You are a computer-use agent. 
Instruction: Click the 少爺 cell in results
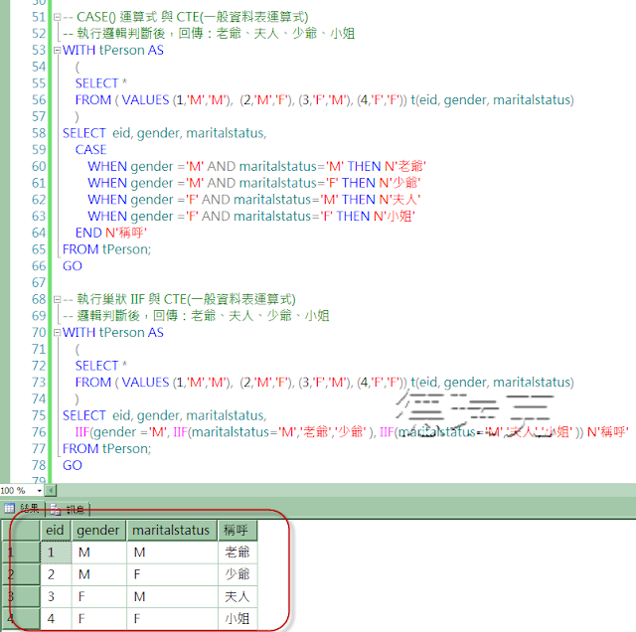point(238,574)
